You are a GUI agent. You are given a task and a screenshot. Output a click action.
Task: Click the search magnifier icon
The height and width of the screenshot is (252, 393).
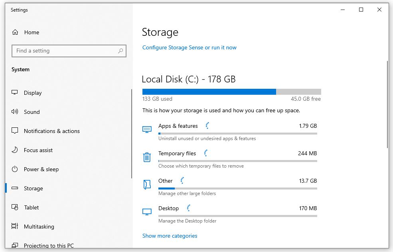pyautogui.click(x=120, y=51)
